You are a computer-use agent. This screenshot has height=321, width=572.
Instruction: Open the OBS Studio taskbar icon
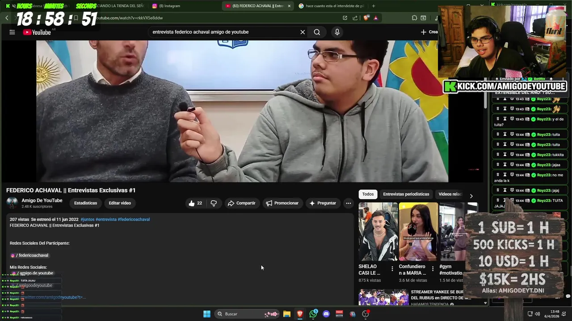(366, 314)
